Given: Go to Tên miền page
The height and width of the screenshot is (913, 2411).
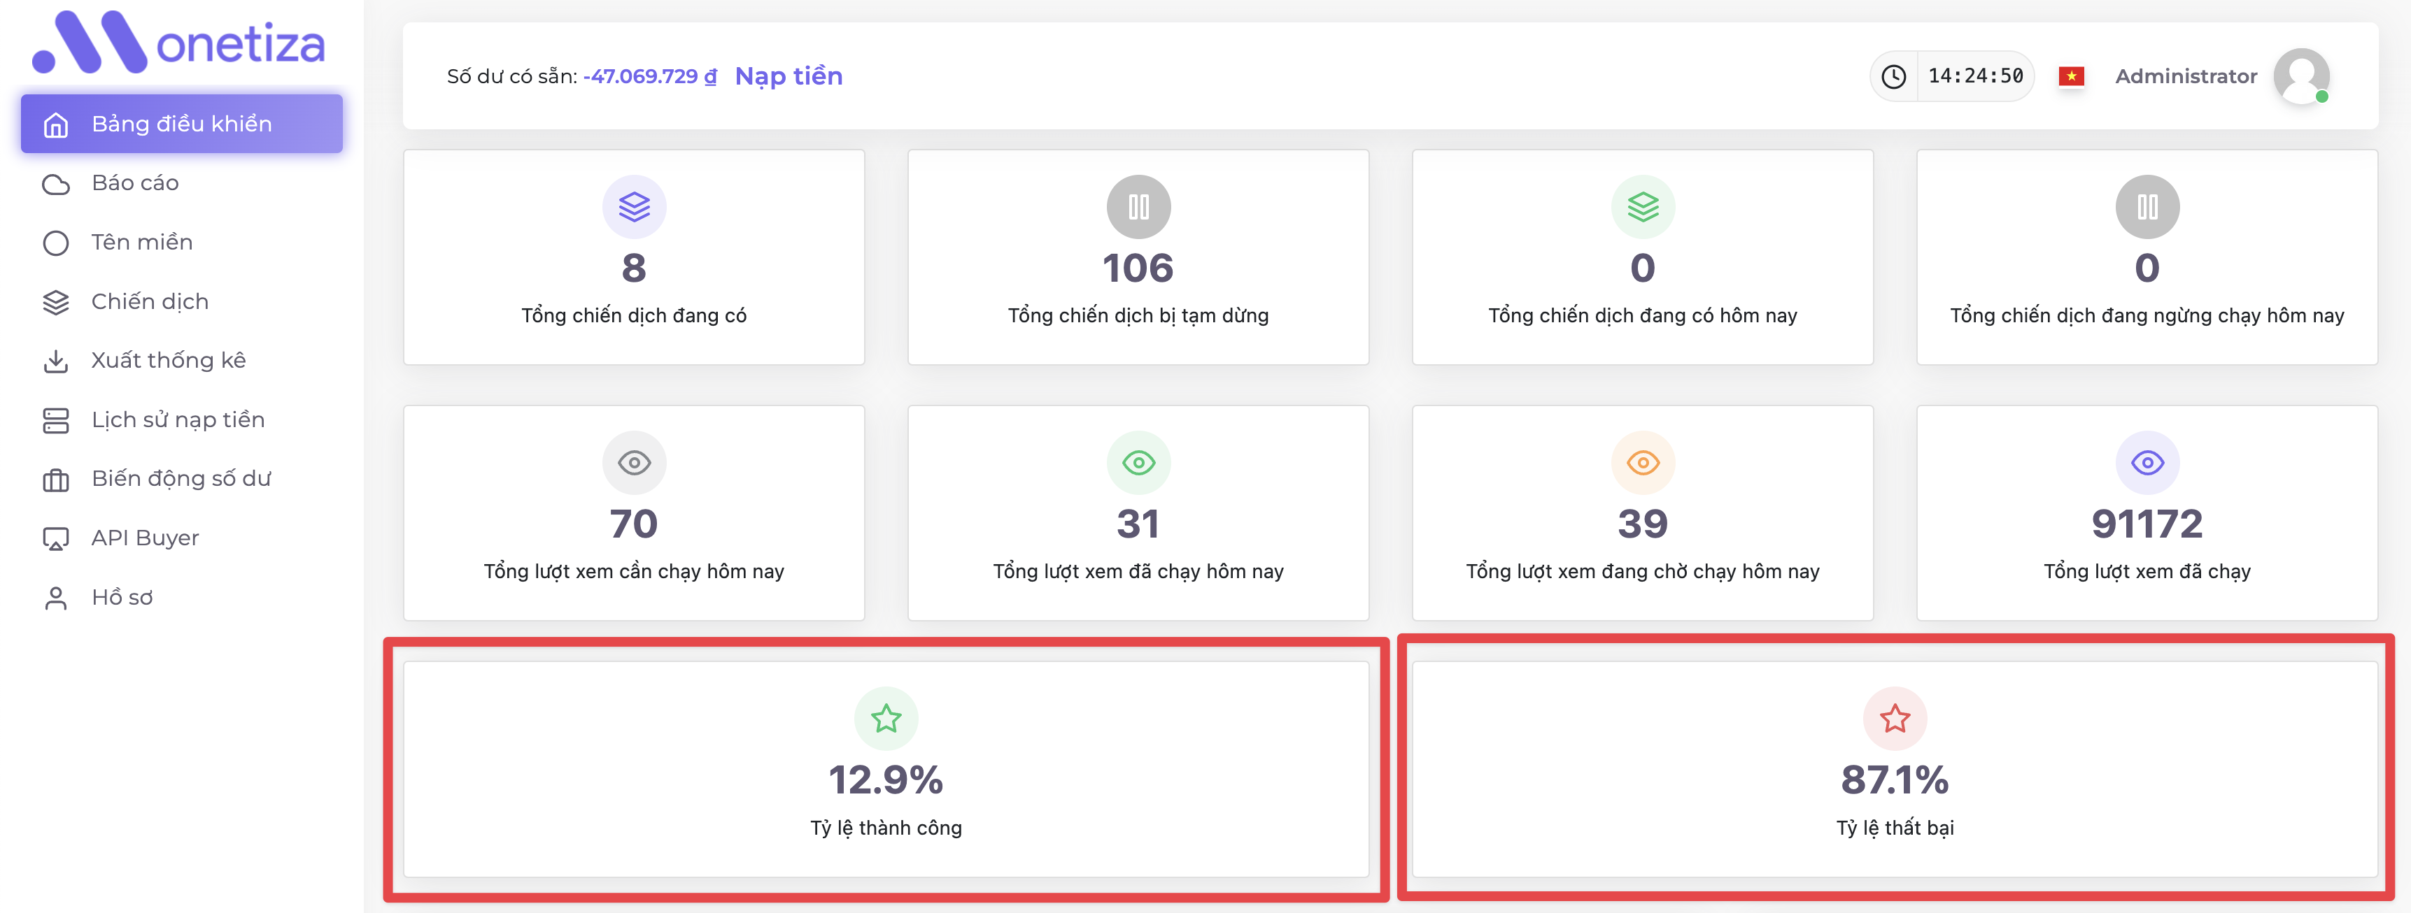Looking at the screenshot, I should click(x=141, y=243).
